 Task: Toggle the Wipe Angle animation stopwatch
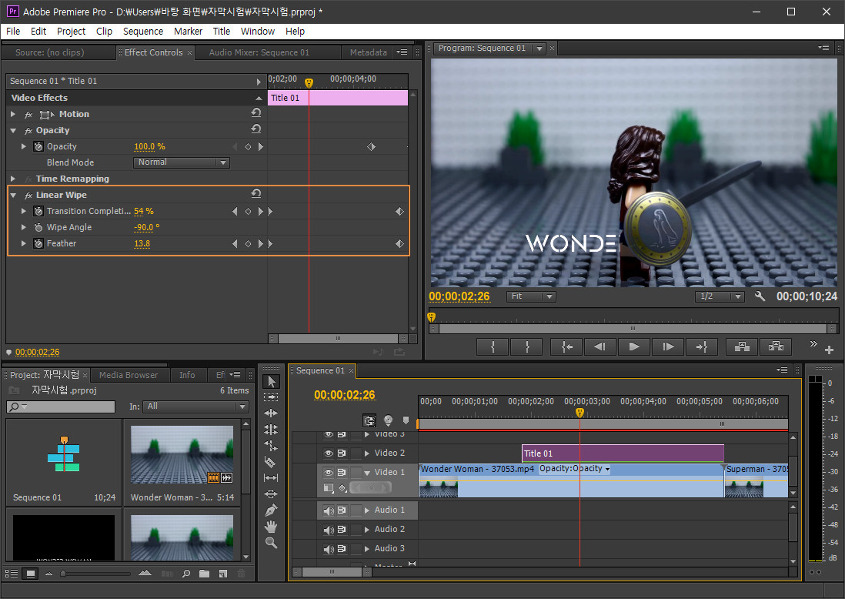pyautogui.click(x=38, y=227)
